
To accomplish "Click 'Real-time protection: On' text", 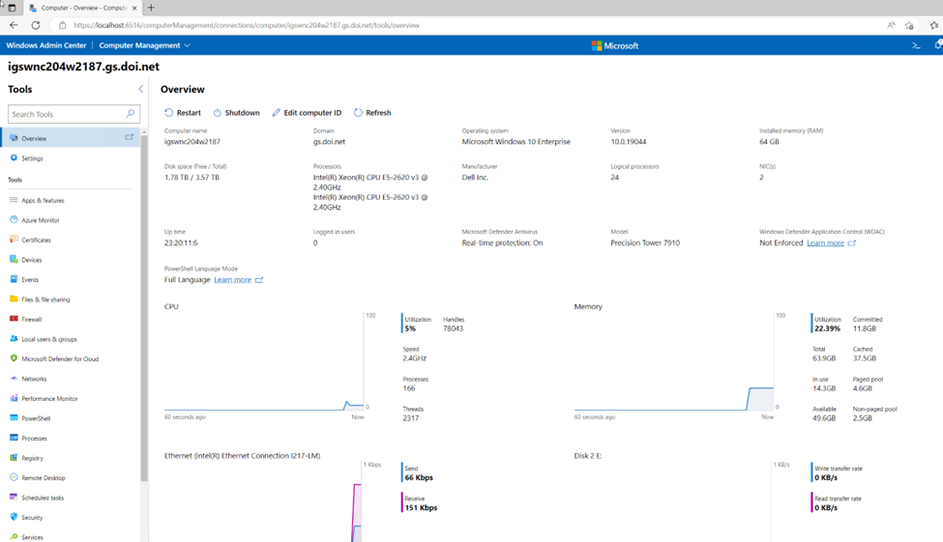I will tap(502, 242).
